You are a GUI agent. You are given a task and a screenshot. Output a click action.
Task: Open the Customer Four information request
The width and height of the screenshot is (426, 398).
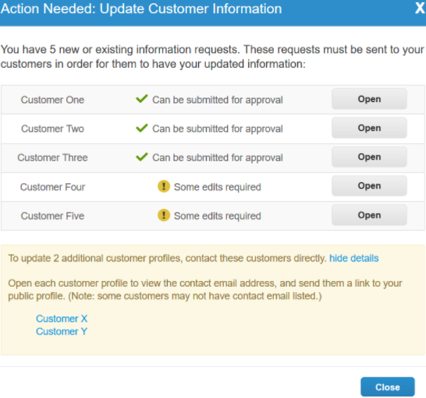[x=369, y=186]
